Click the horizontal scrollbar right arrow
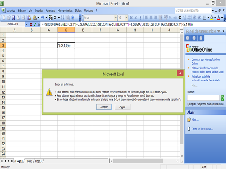Viewport: 226px width, 169px height. [x=177, y=161]
